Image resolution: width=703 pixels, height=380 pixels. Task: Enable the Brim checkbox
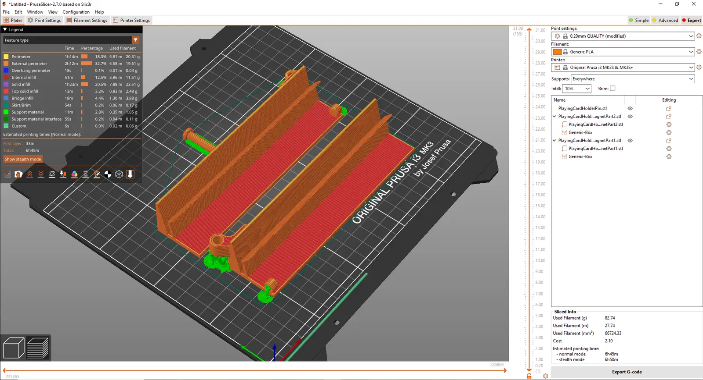click(612, 89)
